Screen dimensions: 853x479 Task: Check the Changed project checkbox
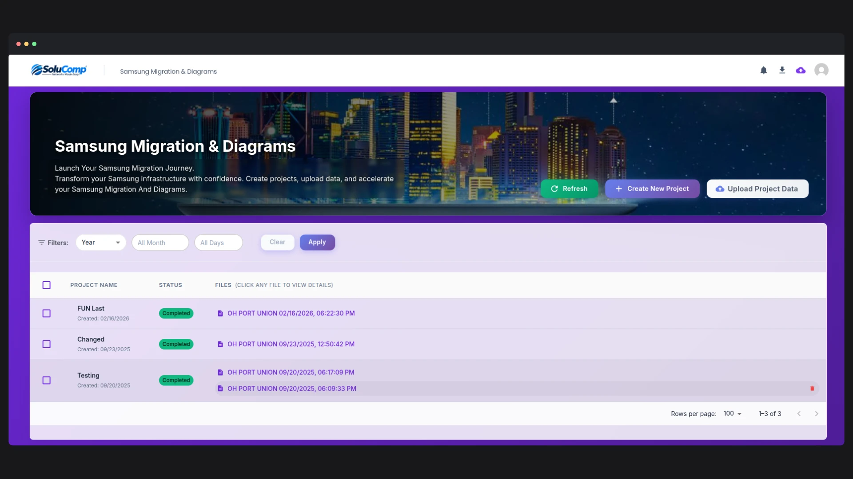[x=47, y=344]
